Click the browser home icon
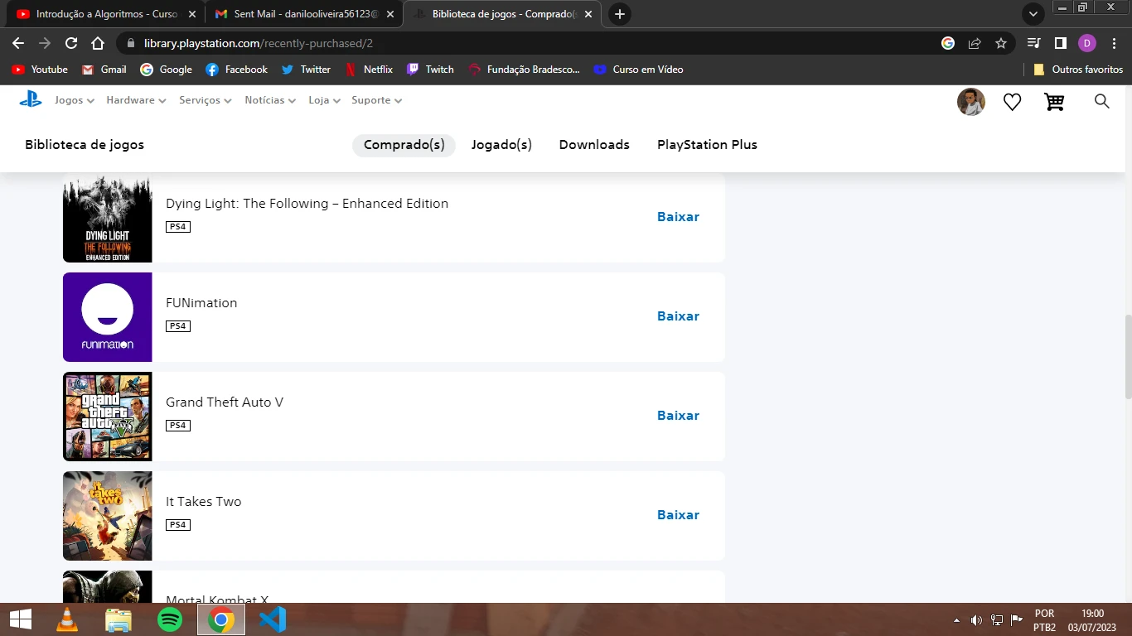Screen dimensions: 1132x636 coord(98,43)
